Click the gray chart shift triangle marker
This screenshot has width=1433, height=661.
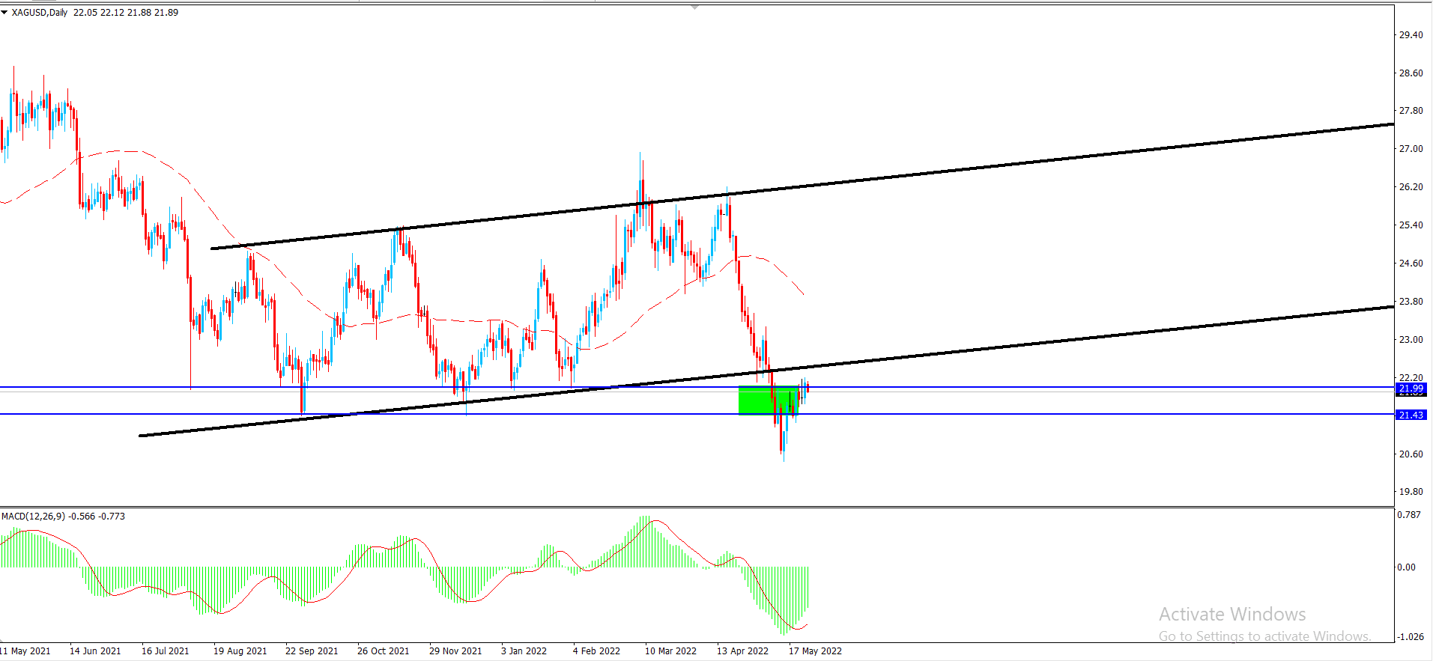694,7
